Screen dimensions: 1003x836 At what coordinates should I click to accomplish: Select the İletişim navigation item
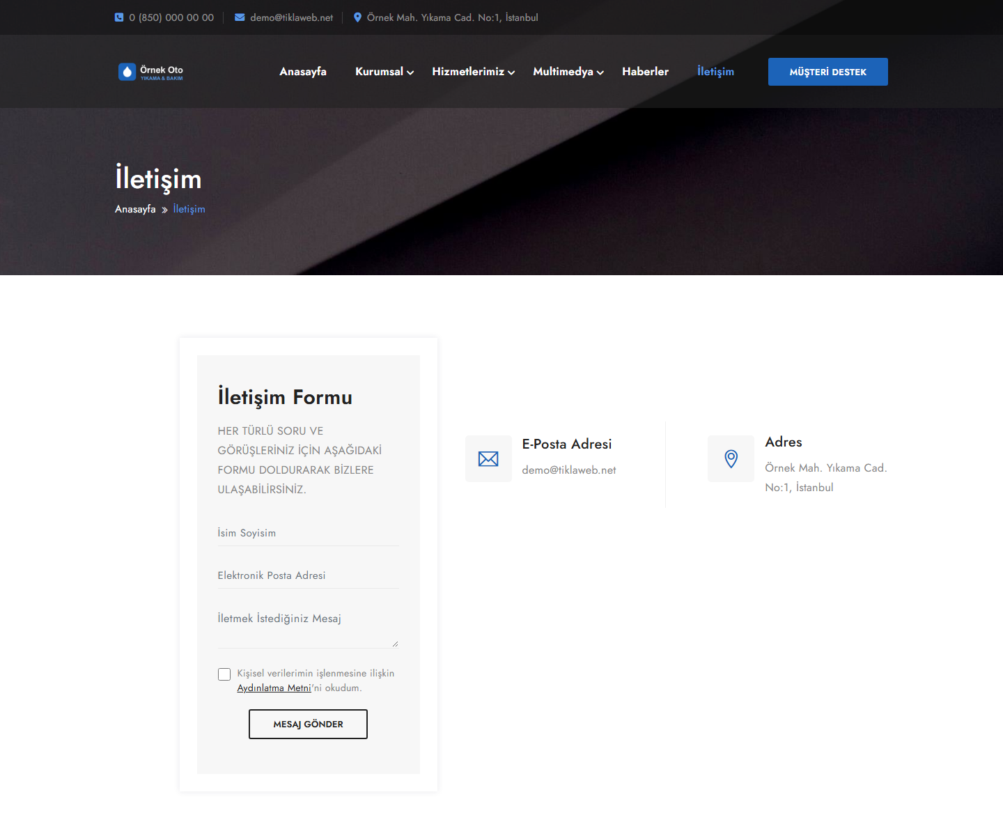coord(715,72)
